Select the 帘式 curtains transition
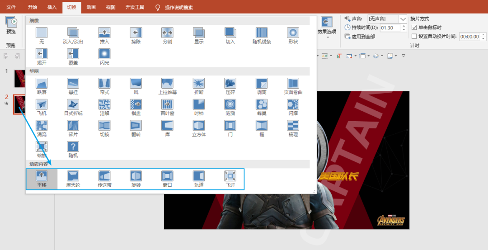Screen dimensions: 488x250 click(104, 86)
